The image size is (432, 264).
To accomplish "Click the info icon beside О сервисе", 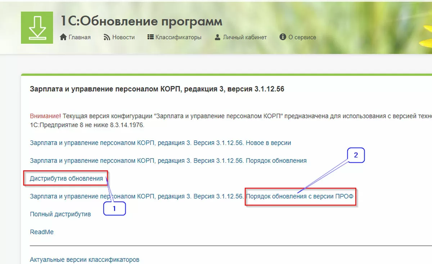I will coord(283,37).
